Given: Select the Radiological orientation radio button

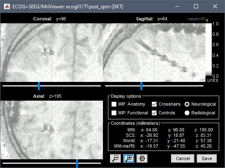Looking at the screenshot, I should 187,113.
